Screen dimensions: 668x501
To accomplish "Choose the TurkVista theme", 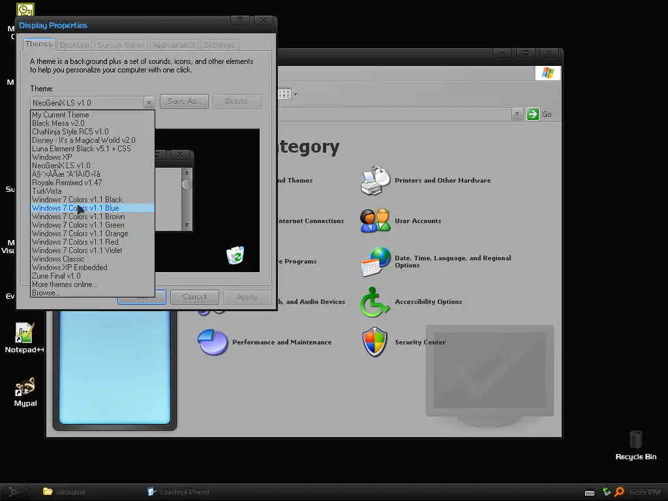I will click(93, 191).
